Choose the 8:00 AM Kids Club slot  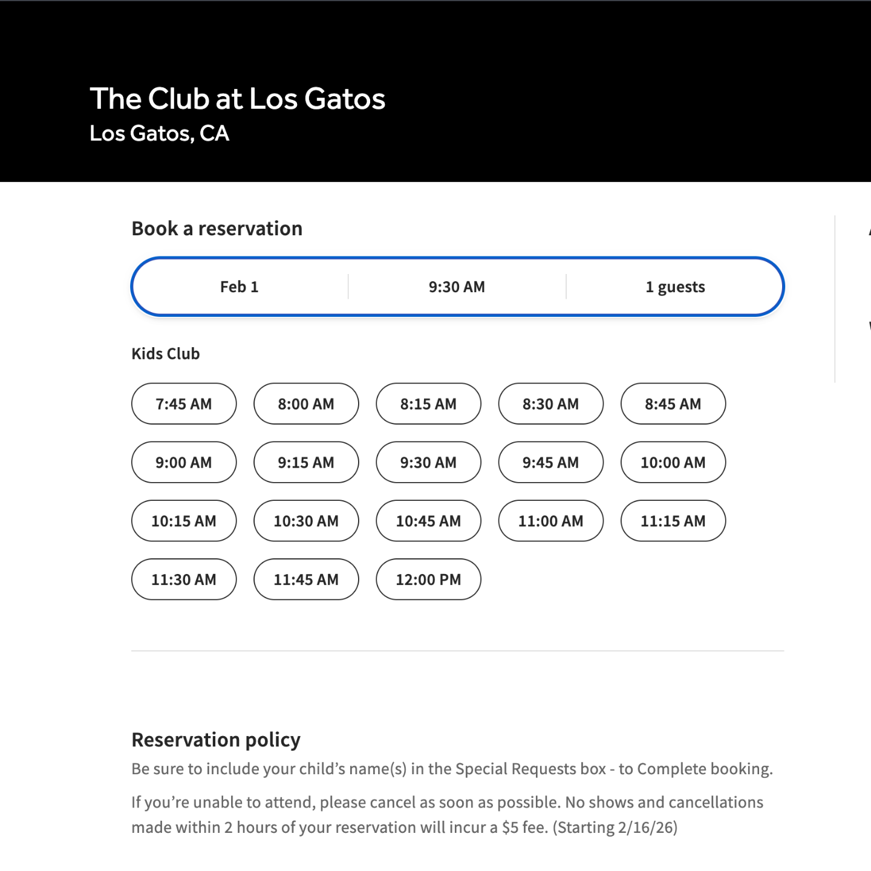click(x=306, y=403)
